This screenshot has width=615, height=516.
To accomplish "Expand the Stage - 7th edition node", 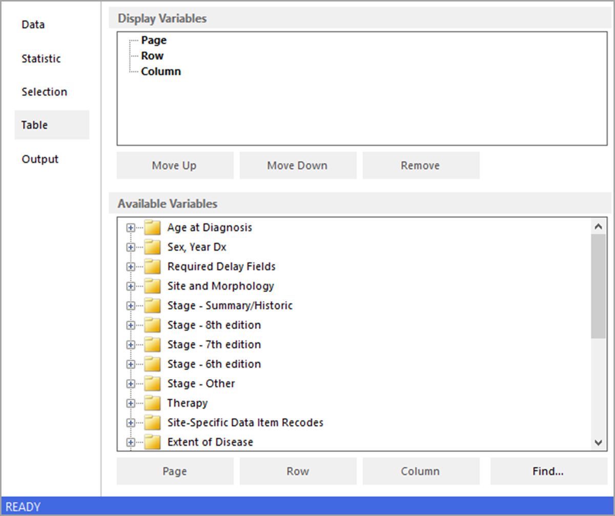I will pos(131,345).
